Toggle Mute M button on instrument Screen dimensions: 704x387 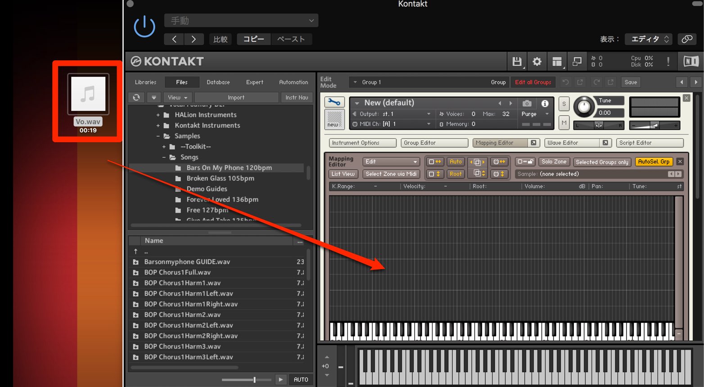point(564,122)
